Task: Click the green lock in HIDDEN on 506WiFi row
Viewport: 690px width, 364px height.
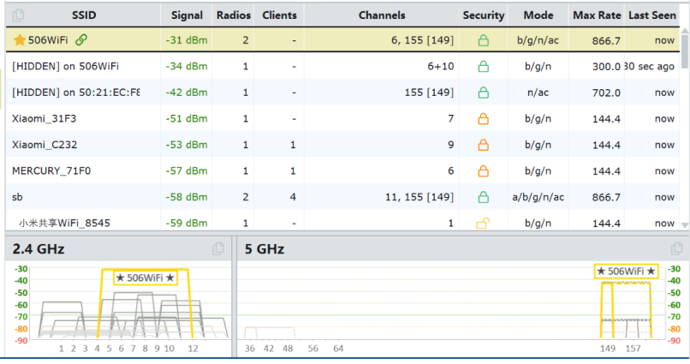Action: click(483, 67)
